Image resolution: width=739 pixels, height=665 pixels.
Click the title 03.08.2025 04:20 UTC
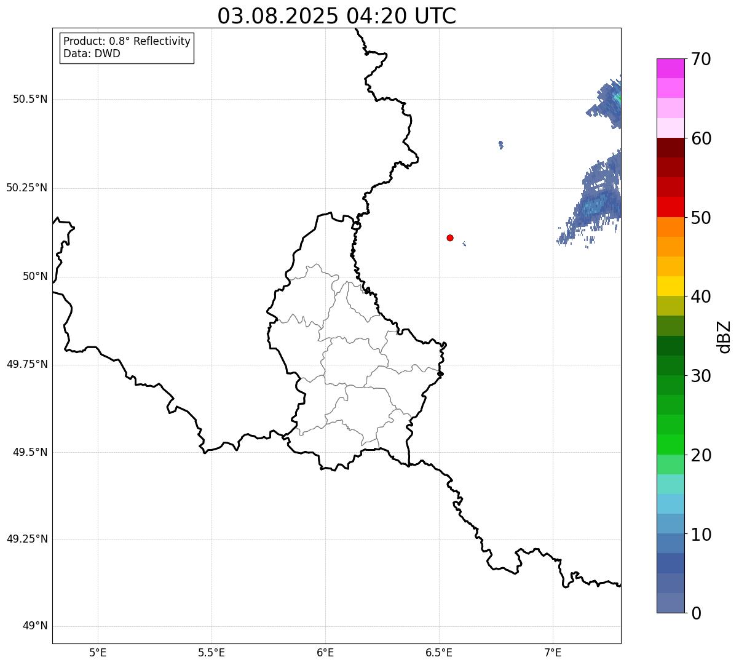click(x=337, y=15)
